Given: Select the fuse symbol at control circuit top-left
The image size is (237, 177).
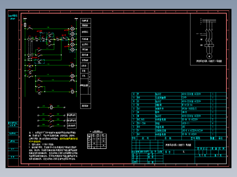Looking at the screenshot, I should click(x=25, y=25).
